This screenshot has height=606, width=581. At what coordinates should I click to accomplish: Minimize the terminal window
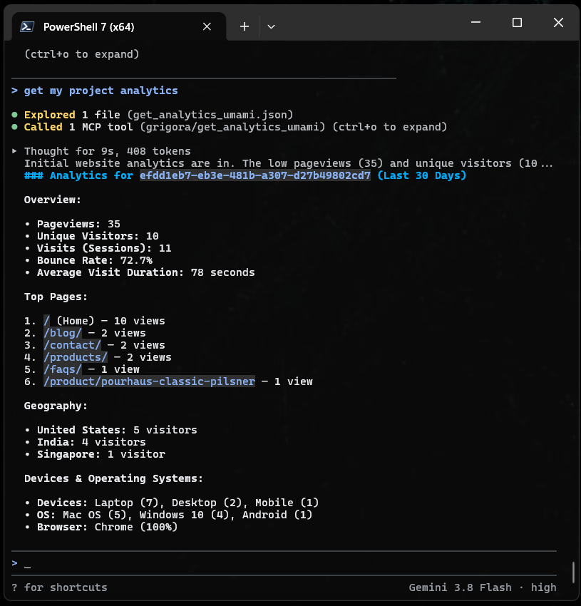coord(476,23)
